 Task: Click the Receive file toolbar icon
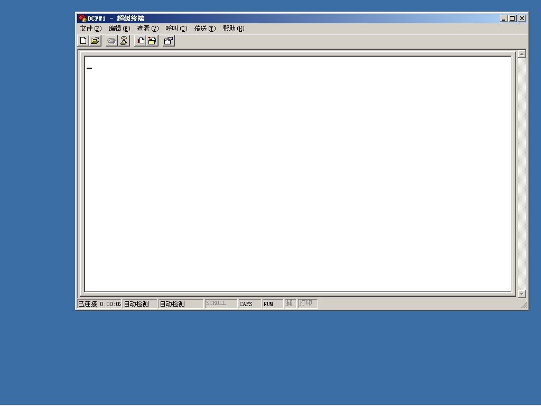[x=152, y=41]
